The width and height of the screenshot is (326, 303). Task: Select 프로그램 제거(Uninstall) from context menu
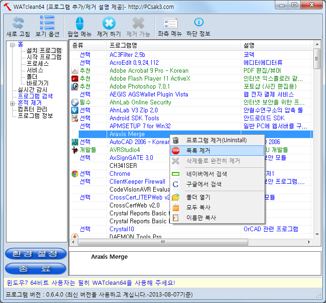[217, 140]
